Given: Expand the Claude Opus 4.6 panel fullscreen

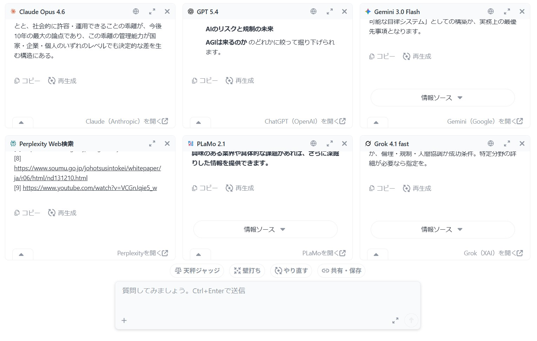Looking at the screenshot, I should (152, 12).
